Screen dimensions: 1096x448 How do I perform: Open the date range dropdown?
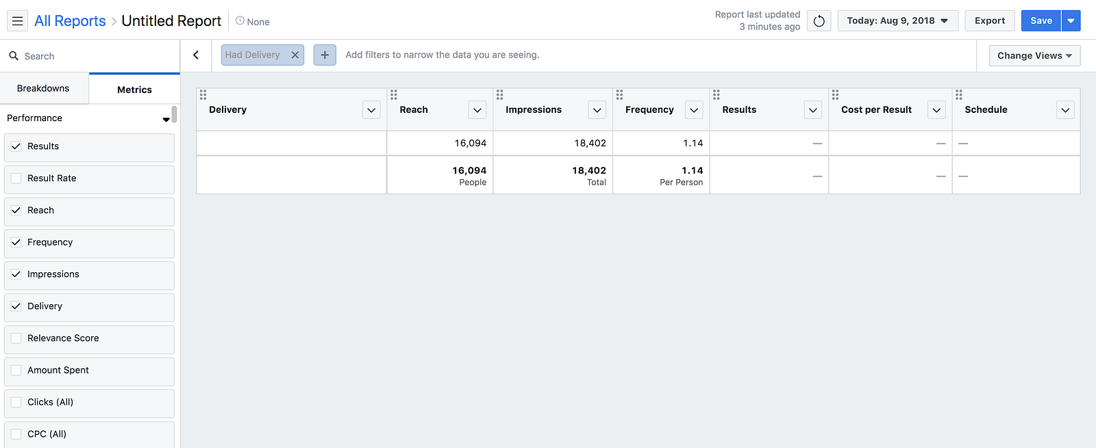(897, 21)
